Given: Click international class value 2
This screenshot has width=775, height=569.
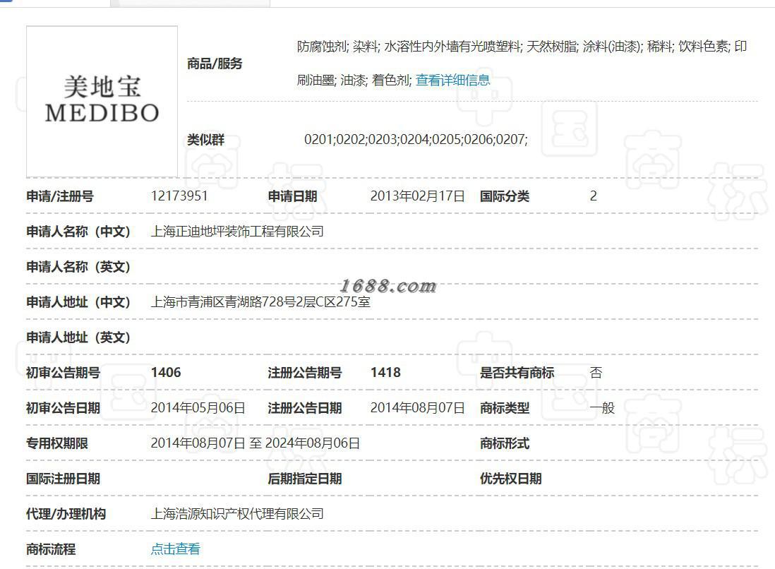Looking at the screenshot, I should 593,196.
